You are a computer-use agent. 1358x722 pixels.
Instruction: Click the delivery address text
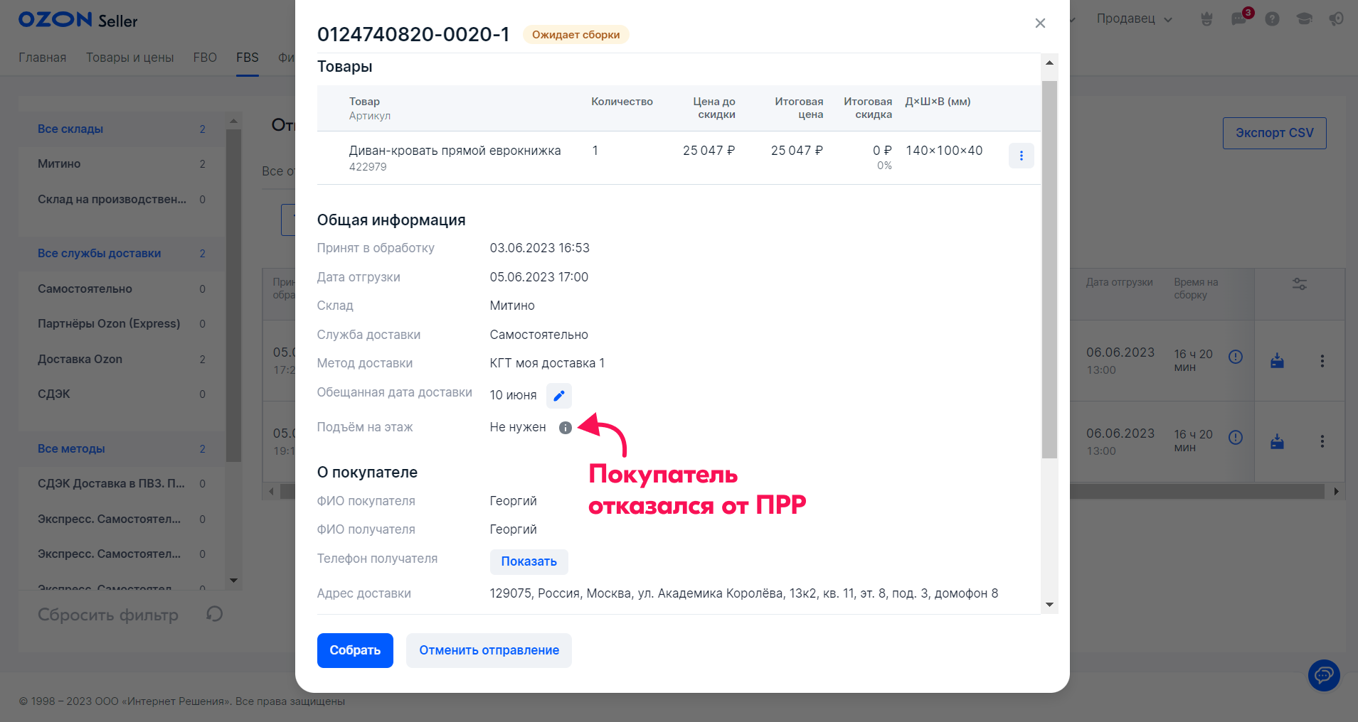pyautogui.click(x=743, y=593)
